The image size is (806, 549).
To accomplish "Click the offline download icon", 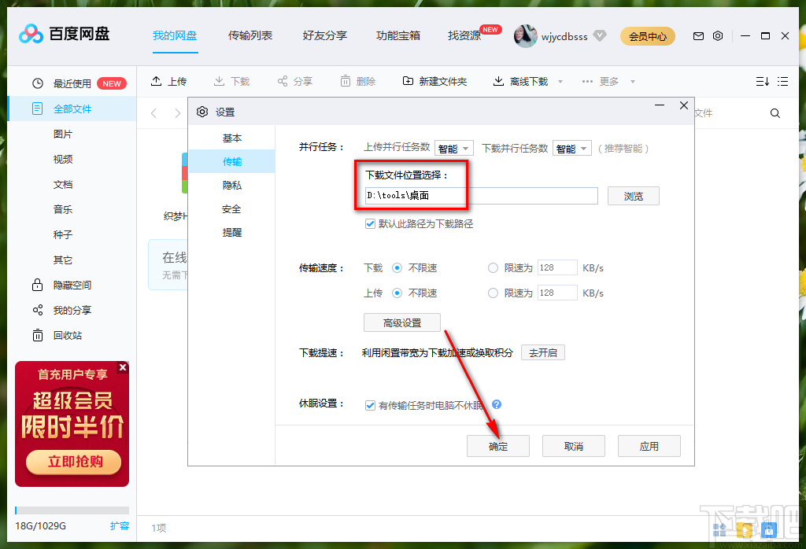I will click(498, 81).
